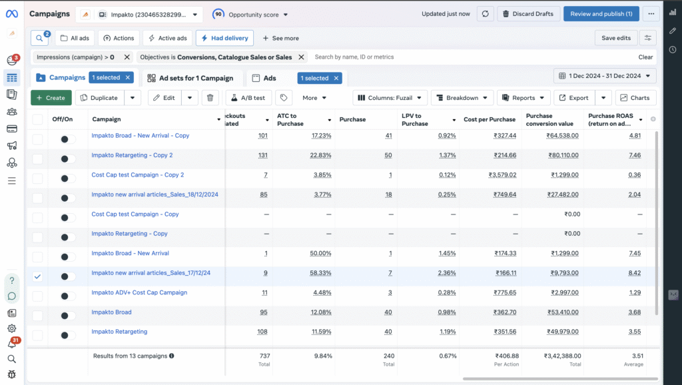The height and width of the screenshot is (385, 682).
Task: Click the Save edits button
Action: coord(616,38)
